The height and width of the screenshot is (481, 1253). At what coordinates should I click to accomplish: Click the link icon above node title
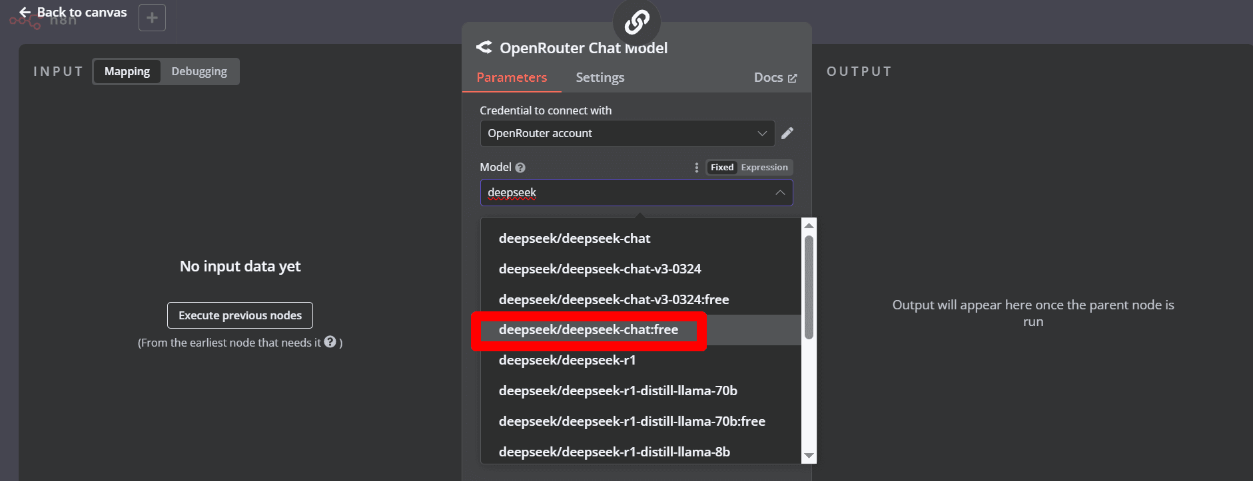637,21
